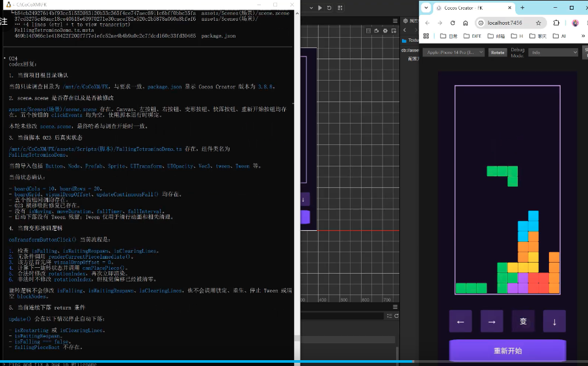Viewport: 588px width, 366px height.
Task: Open the apps grid in bookmarks bar
Action: [x=426, y=36]
